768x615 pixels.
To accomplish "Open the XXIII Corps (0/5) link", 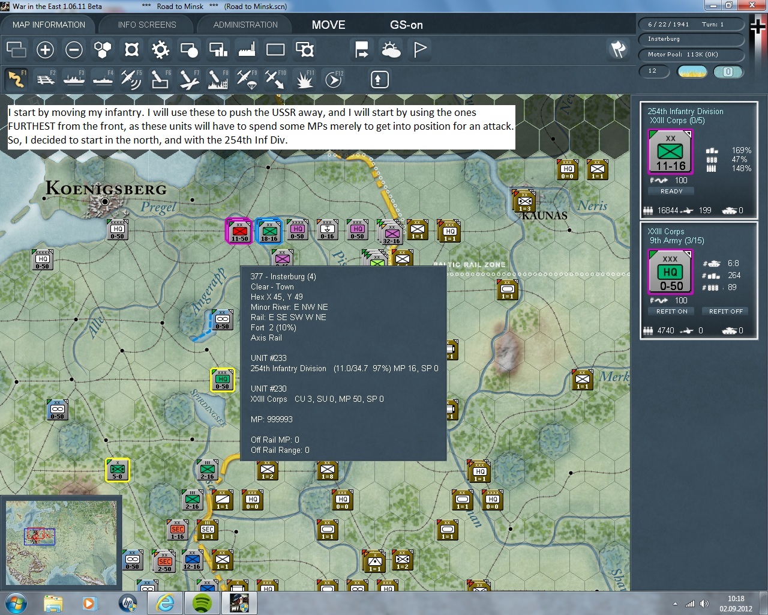I will point(677,120).
